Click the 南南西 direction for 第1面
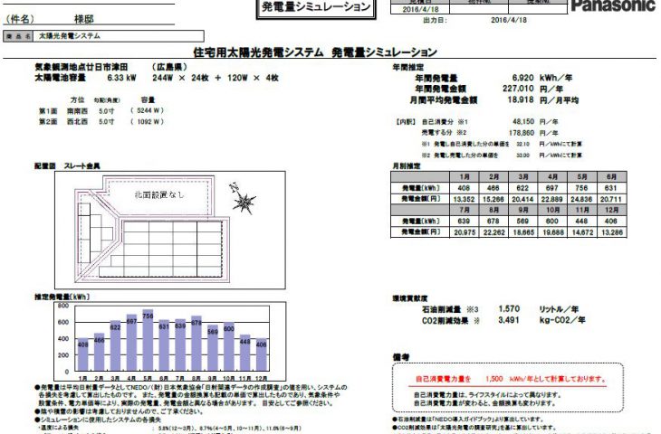Viewport: 661px width, 434px height. 77,110
